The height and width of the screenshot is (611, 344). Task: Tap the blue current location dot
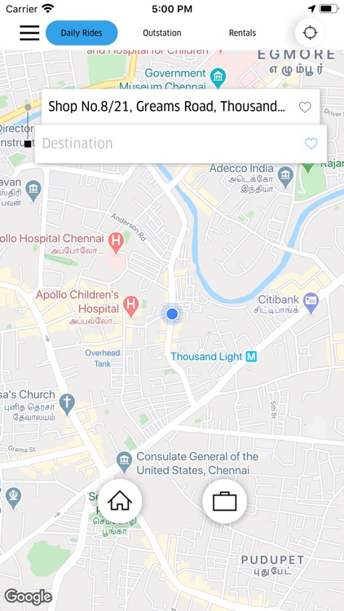tap(172, 314)
